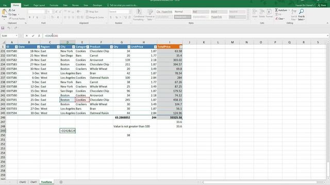The width and height of the screenshot is (330, 185).
Task: Switch to the Data tab
Action: (x=65, y=5)
